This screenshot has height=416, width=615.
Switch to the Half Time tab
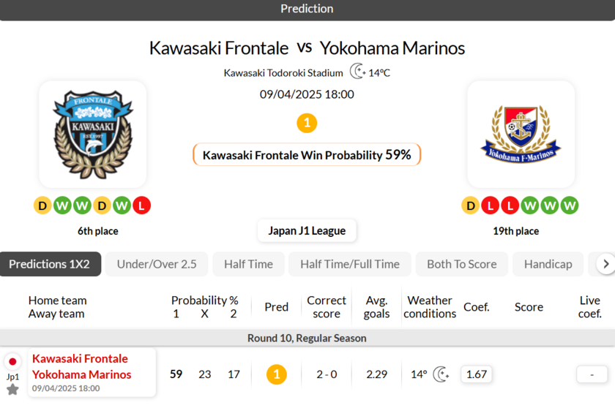point(248,264)
